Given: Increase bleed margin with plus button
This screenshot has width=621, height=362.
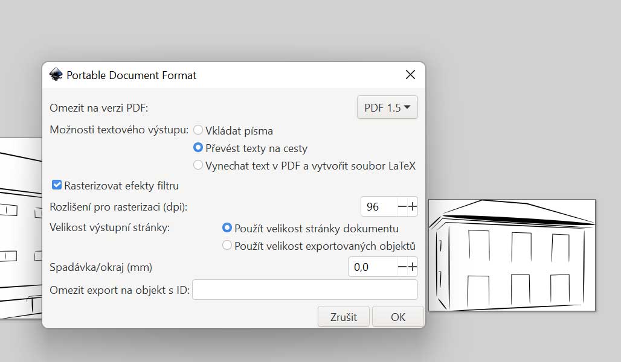Looking at the screenshot, I should (413, 267).
